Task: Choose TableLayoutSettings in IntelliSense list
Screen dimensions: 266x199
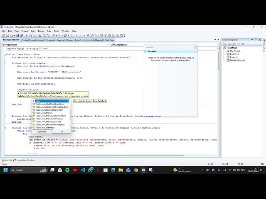Action: point(44,128)
